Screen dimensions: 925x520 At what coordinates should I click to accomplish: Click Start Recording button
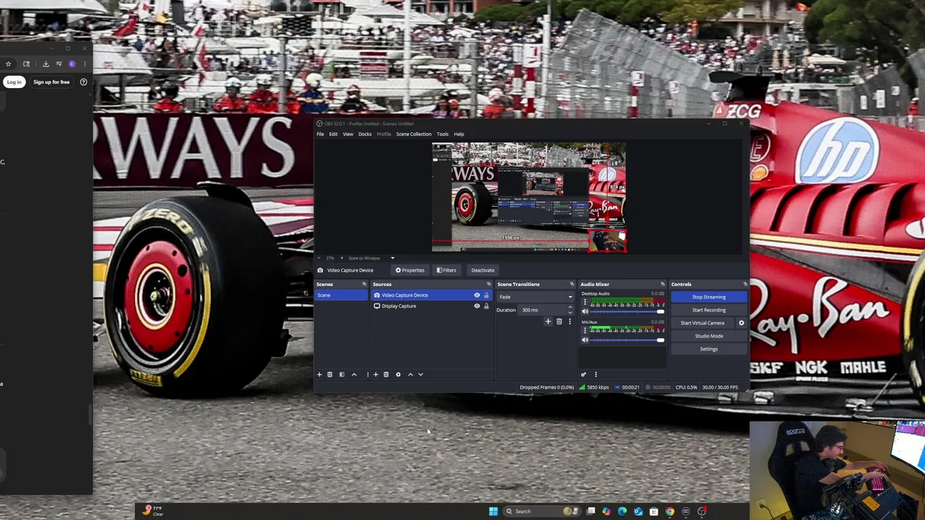709,310
